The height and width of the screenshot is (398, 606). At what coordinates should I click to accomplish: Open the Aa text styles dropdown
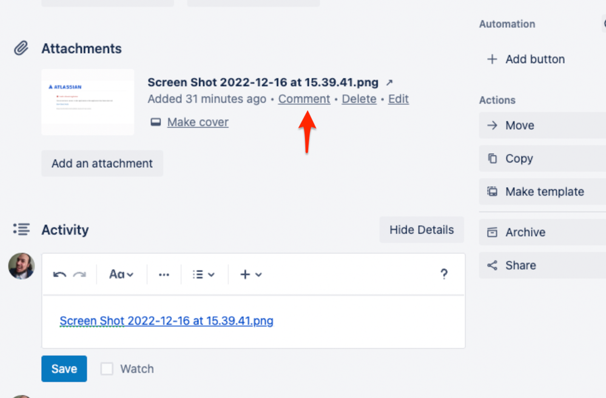(121, 274)
